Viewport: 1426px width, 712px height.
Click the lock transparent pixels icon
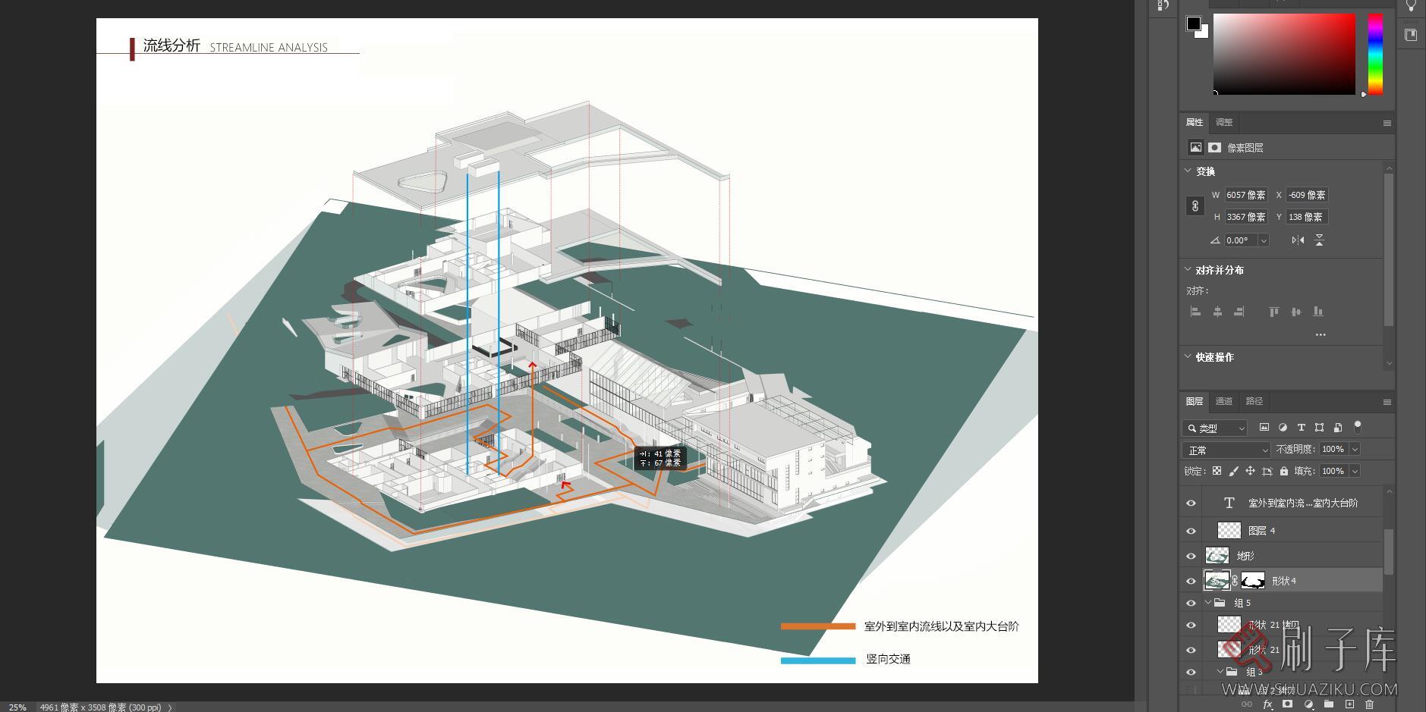pos(1217,472)
